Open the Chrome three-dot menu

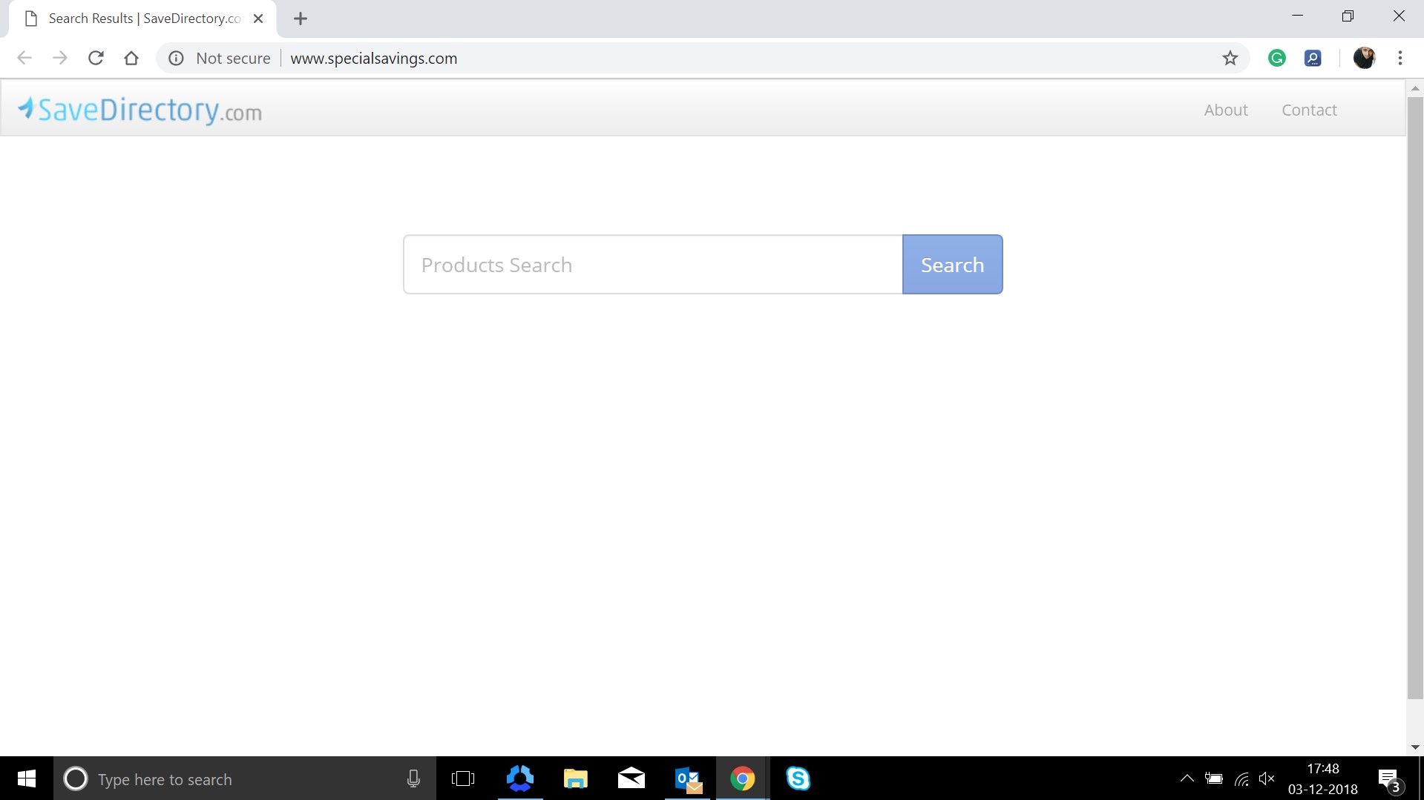1401,58
